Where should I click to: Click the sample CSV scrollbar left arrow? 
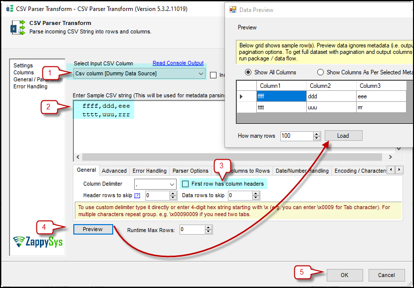click(x=78, y=157)
